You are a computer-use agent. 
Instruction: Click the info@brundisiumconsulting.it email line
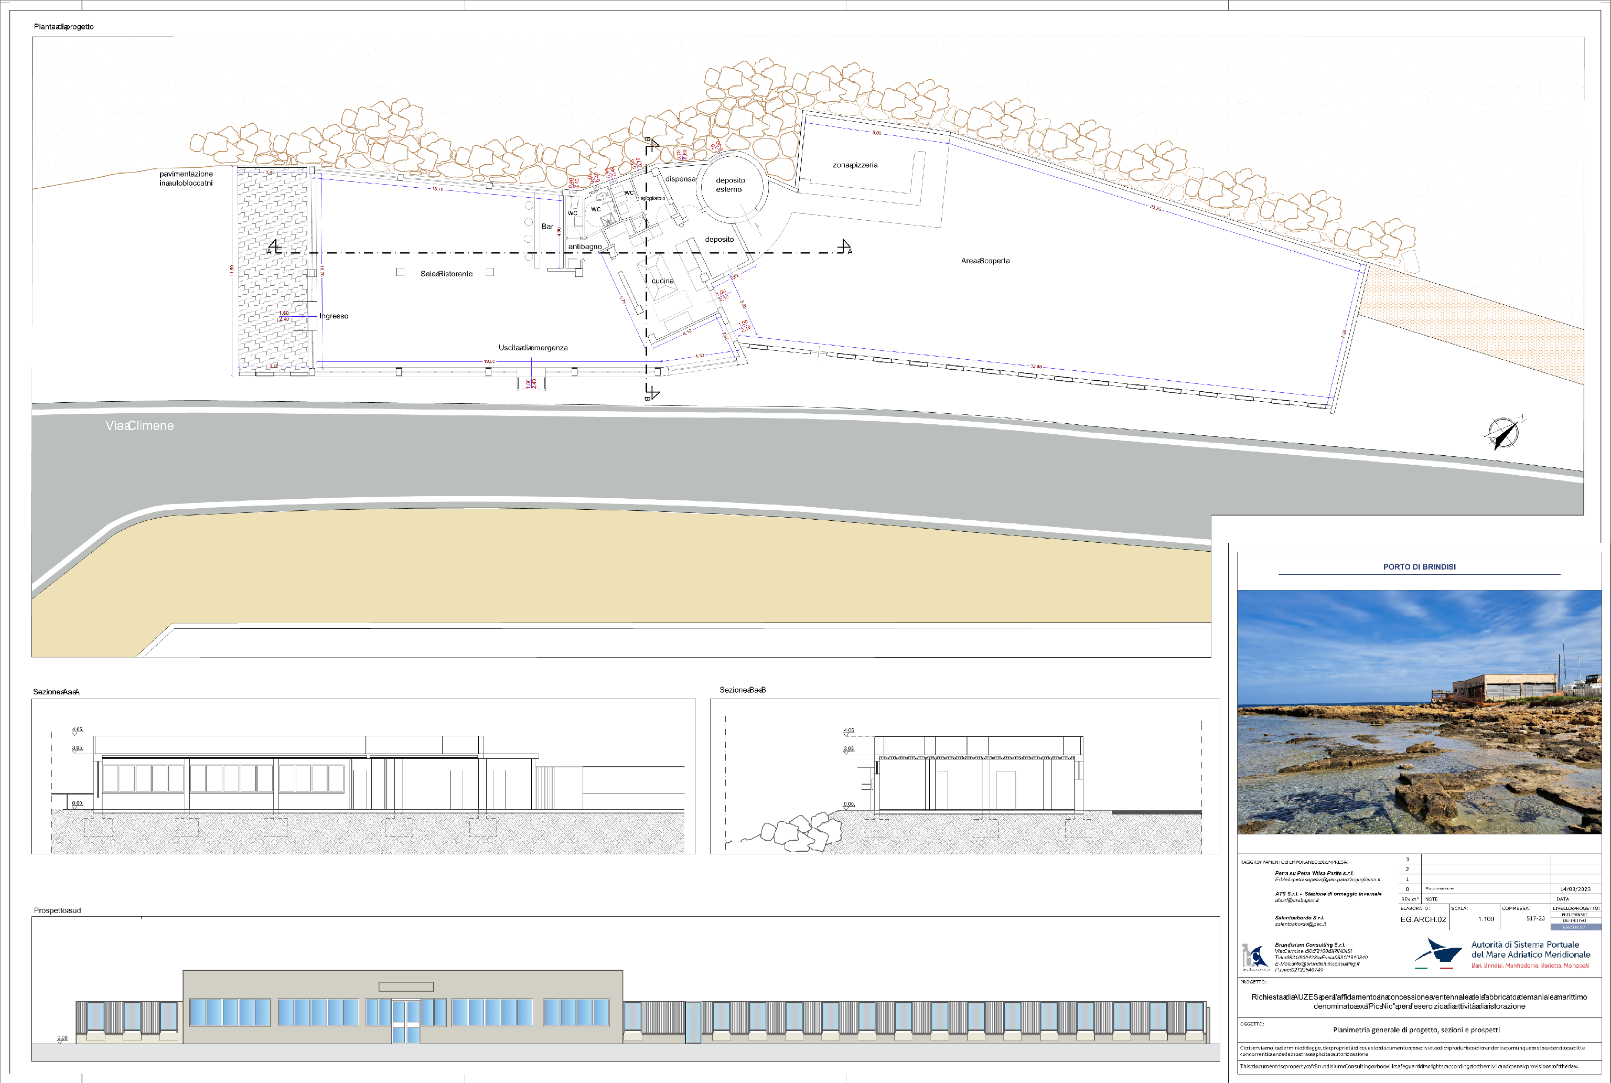[1317, 964]
